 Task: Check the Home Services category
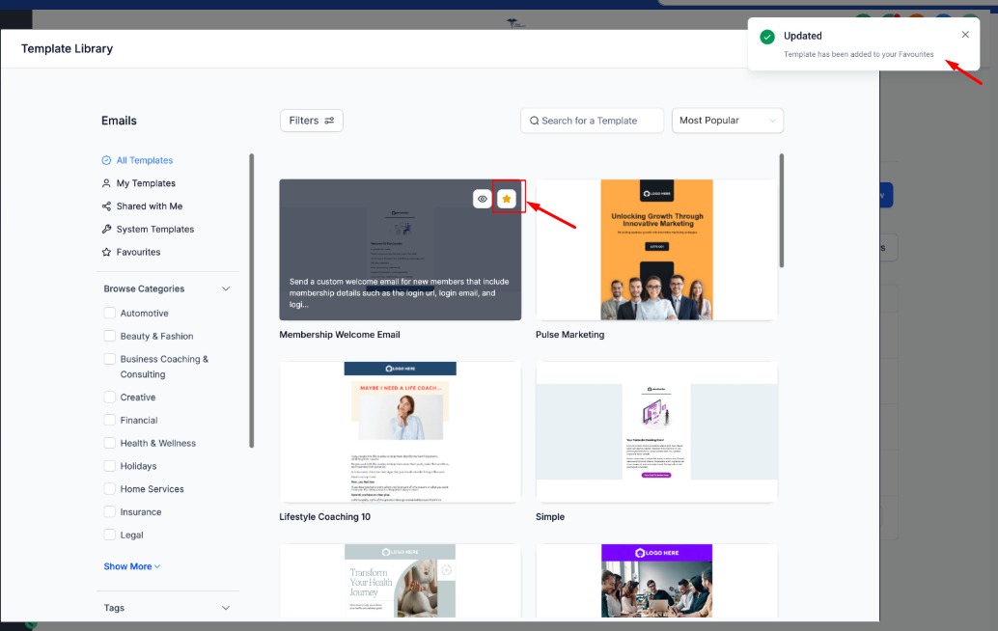[109, 488]
